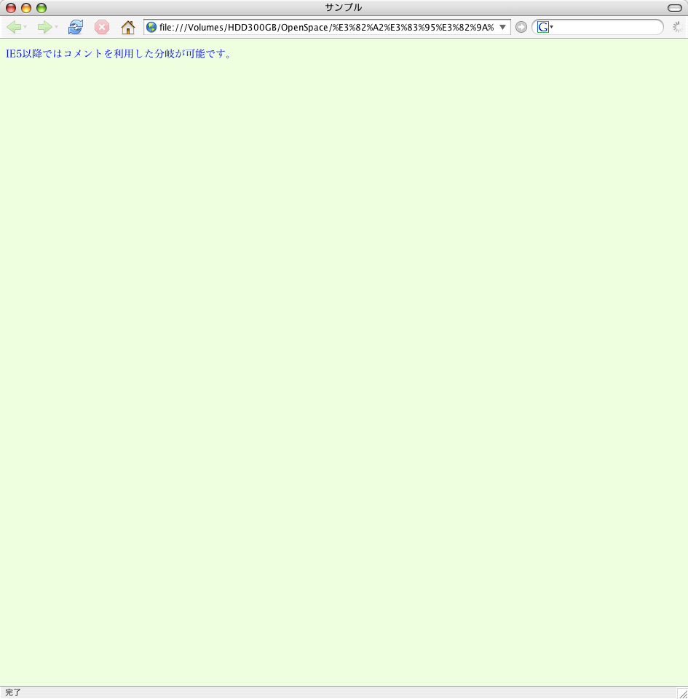This screenshot has width=688, height=699.
Task: Click the Forward arrow button
Action: coord(44,27)
